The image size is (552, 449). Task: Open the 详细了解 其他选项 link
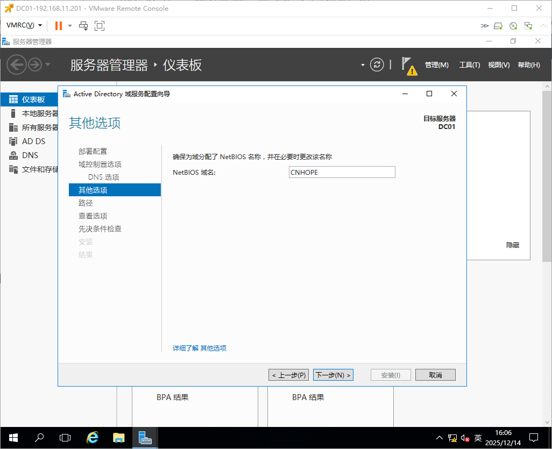199,348
